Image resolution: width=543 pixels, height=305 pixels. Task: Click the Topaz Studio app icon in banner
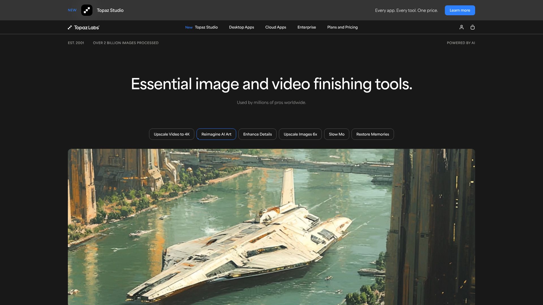click(x=87, y=10)
